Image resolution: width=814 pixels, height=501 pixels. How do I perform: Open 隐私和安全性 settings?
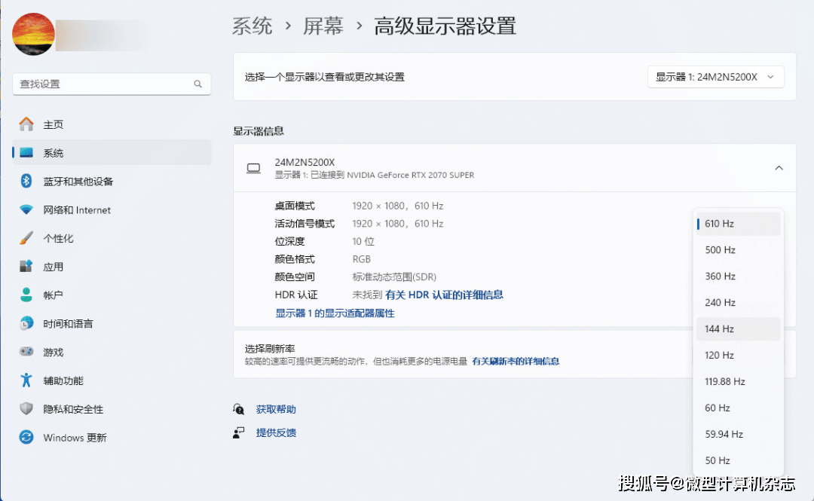[x=64, y=408]
